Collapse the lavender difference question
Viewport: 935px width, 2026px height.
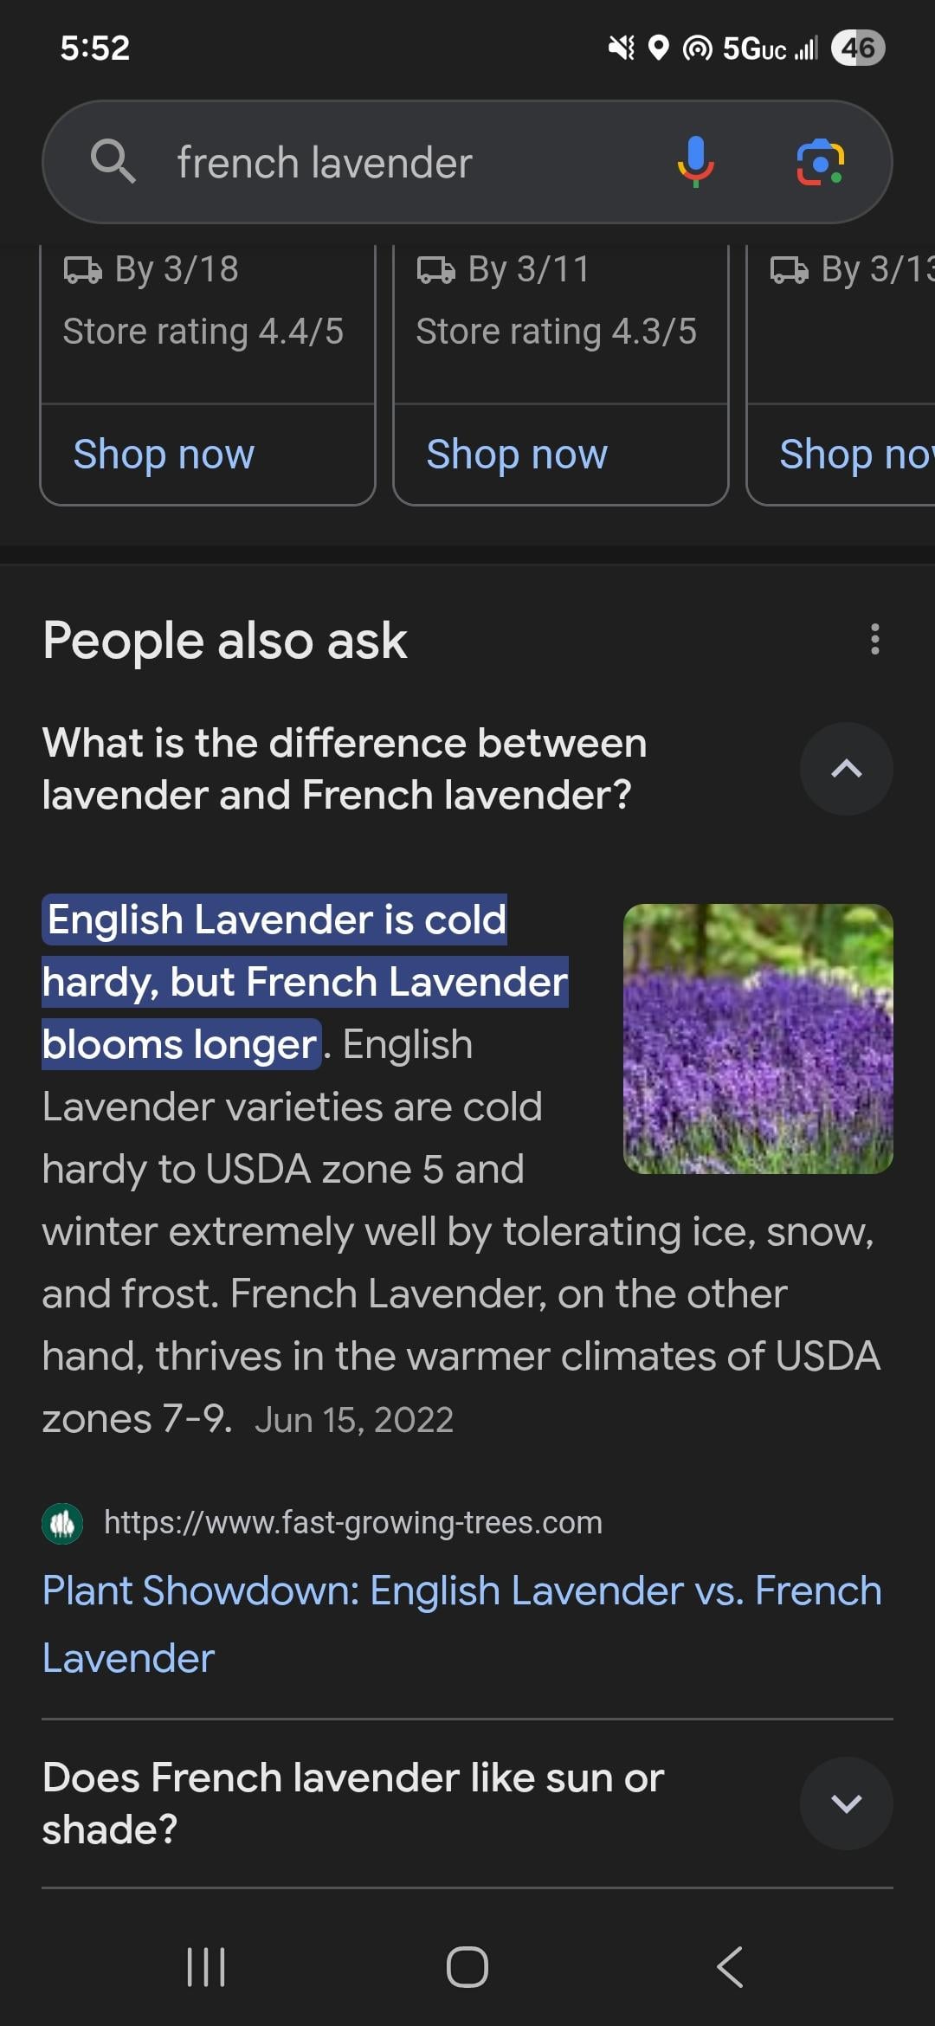(846, 769)
